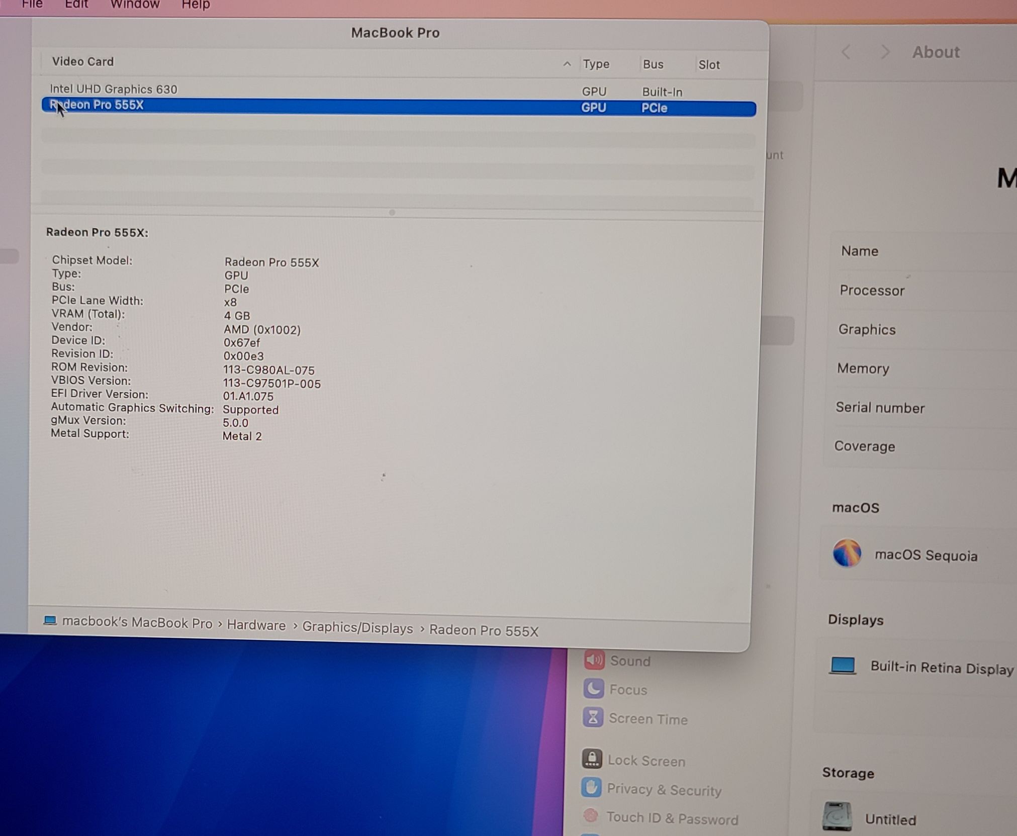Click the Built-in Retina Display icon

coord(842,666)
